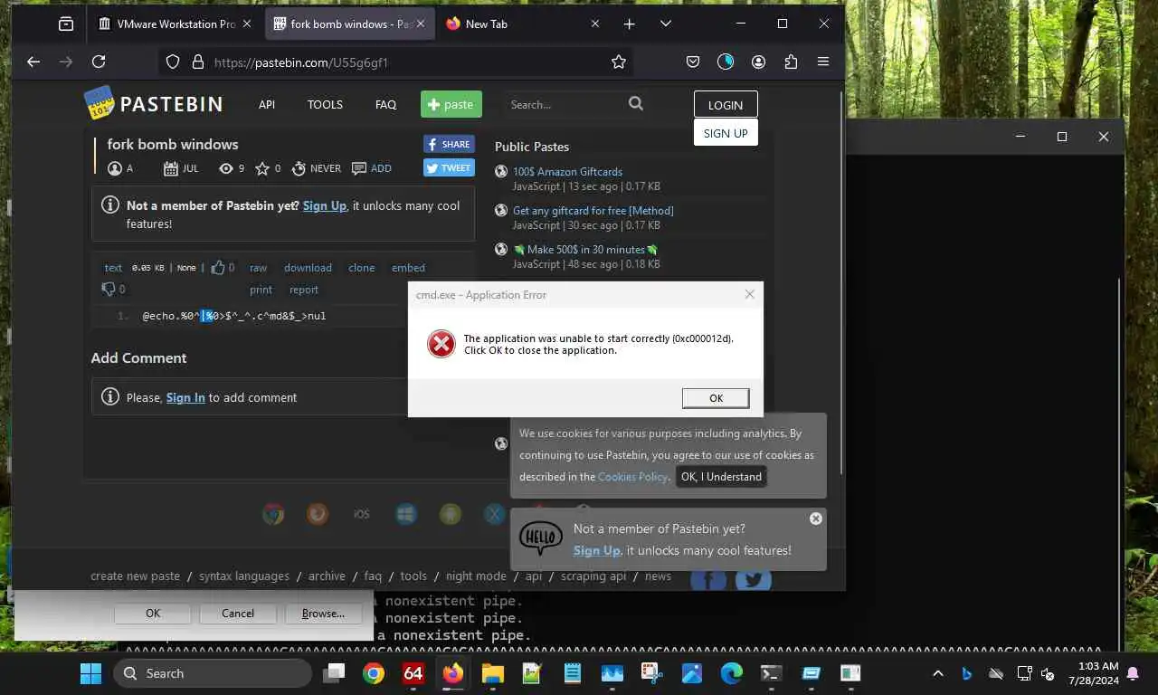1158x695 pixels.
Task: Open Task View from the taskbar
Action: 335,673
